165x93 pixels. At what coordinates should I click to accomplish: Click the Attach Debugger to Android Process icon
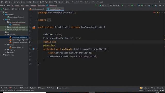[142, 5]
